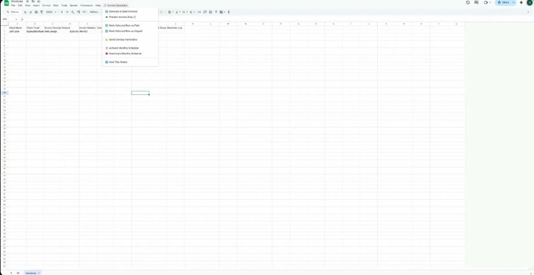Close the Invoice Generator menu header
The height and width of the screenshot is (275, 534).
116,5
